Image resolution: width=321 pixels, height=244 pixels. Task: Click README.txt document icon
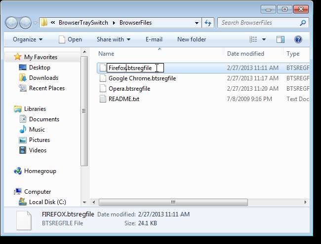(103, 99)
